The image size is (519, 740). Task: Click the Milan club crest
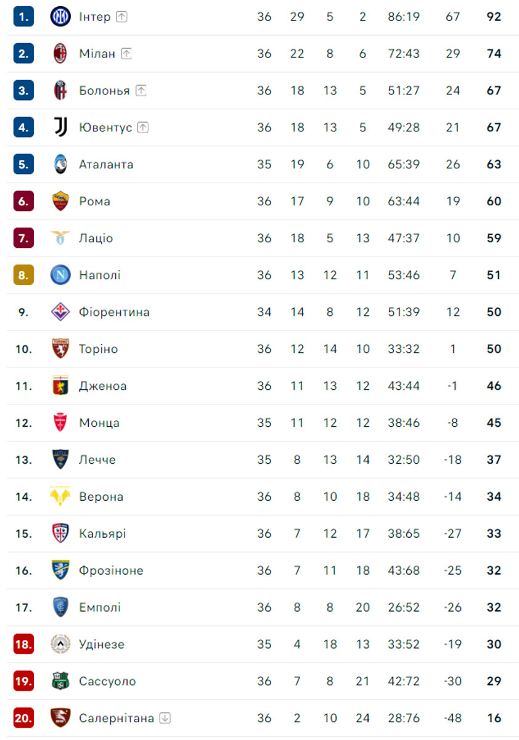[x=60, y=54]
